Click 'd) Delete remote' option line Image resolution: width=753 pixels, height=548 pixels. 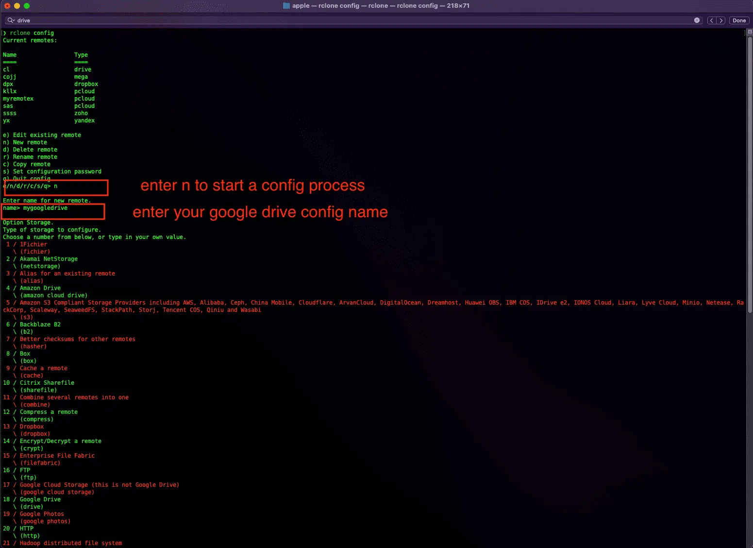pyautogui.click(x=30, y=150)
